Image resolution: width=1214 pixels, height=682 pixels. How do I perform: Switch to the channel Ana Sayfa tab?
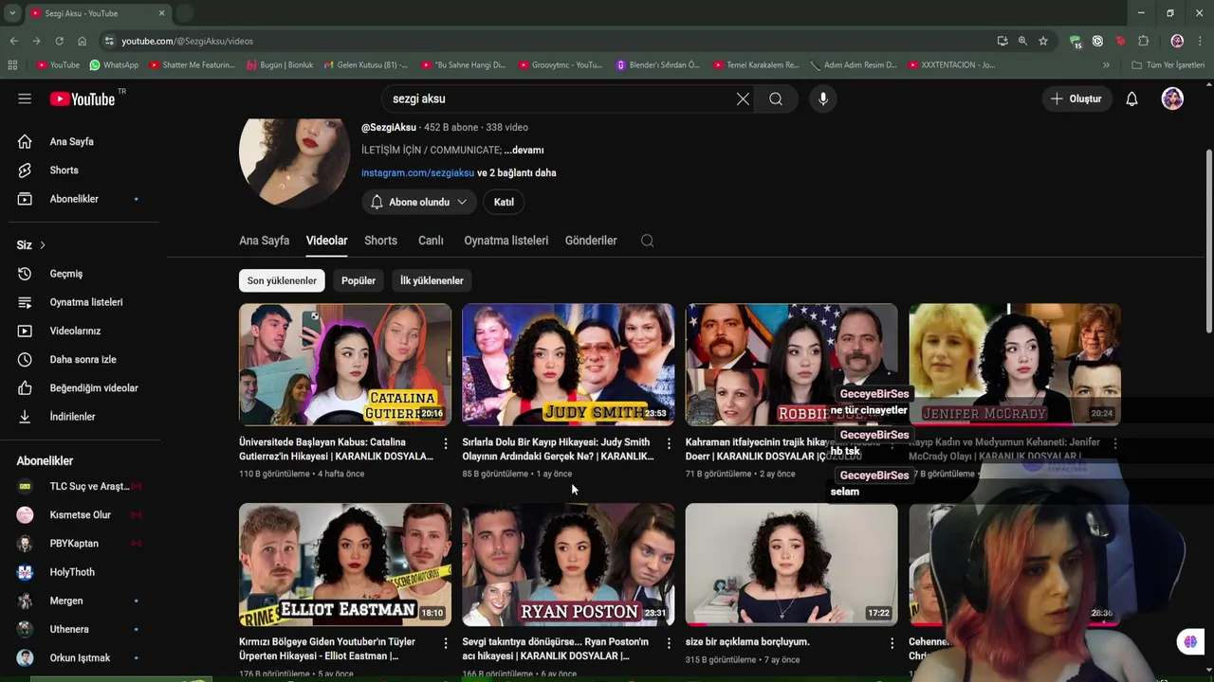tap(264, 241)
